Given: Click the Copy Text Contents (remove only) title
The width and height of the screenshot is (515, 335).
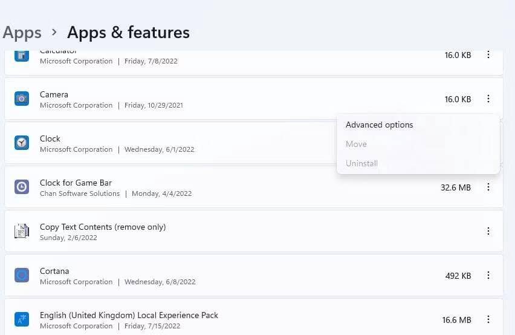Looking at the screenshot, I should pyautogui.click(x=103, y=227).
